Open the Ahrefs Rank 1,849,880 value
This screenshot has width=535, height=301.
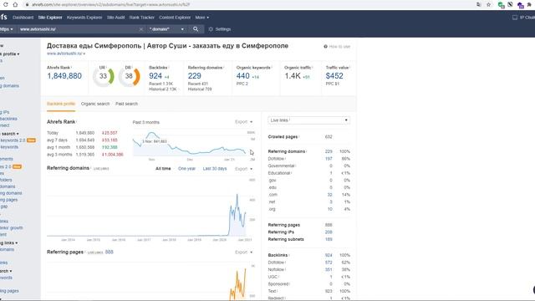coord(64,76)
